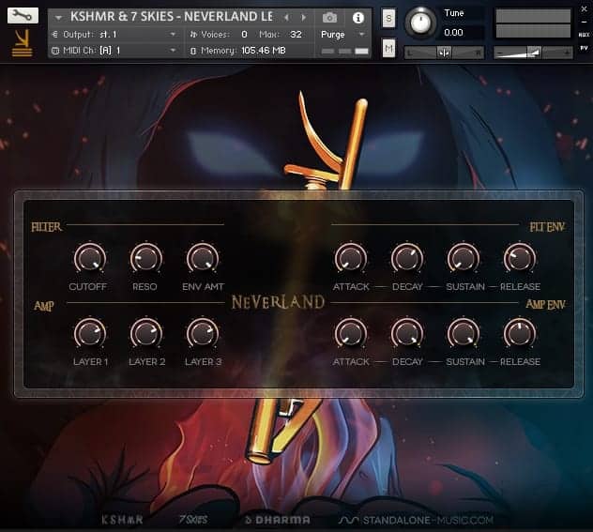Click the LAYER 1 volume knob
The height and width of the screenshot is (532, 593).
pyautogui.click(x=90, y=333)
